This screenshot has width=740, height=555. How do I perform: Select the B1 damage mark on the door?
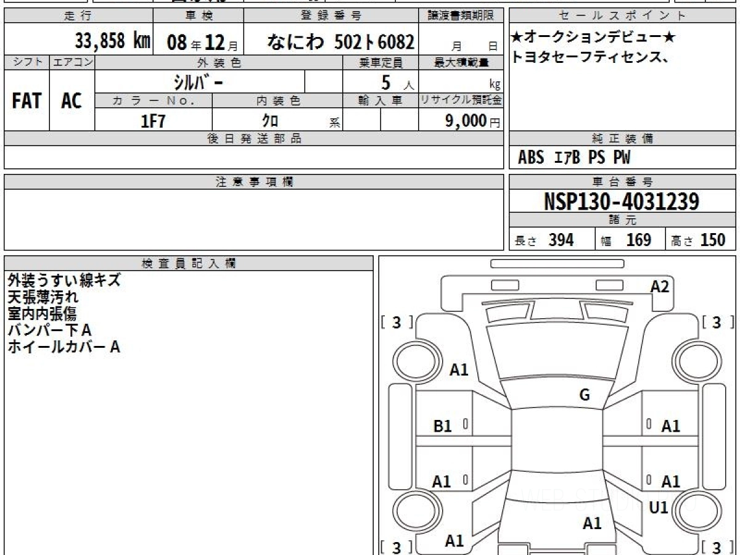pos(443,425)
